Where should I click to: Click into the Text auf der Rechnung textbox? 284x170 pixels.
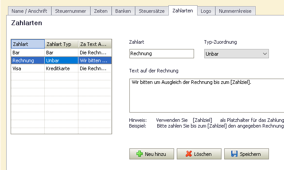coord(206,95)
